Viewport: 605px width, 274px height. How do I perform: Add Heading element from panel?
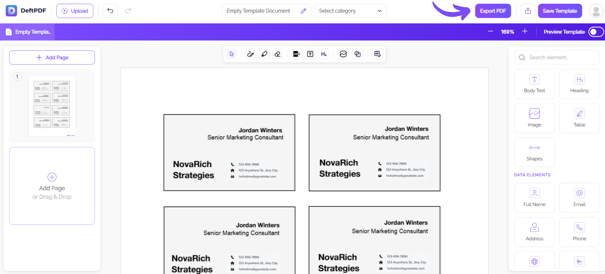[x=579, y=84]
